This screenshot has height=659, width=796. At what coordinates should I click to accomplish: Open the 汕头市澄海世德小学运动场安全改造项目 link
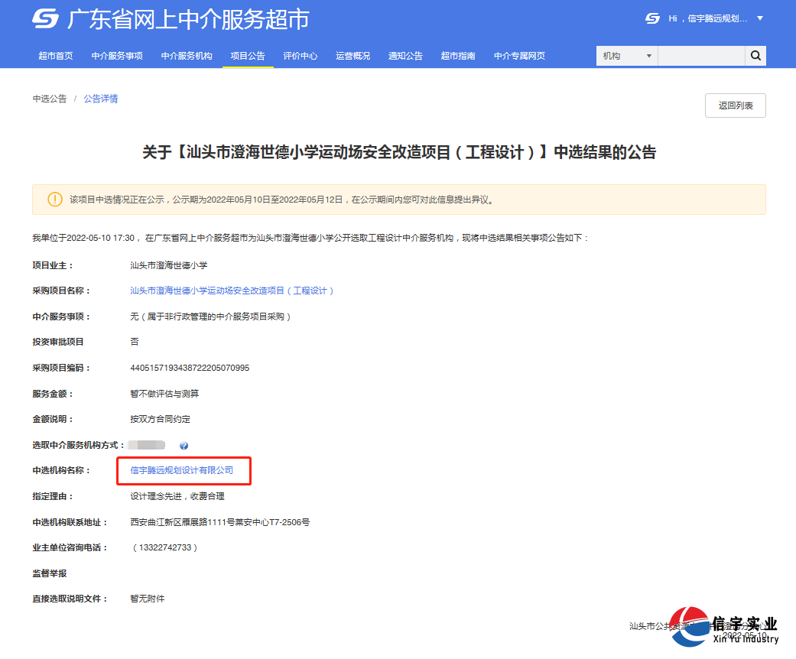(x=233, y=291)
